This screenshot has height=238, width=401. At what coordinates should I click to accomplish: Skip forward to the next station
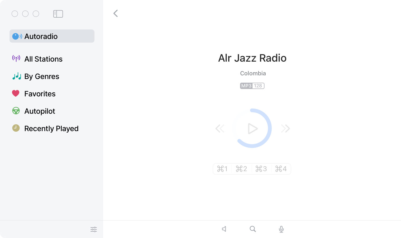[x=285, y=128]
